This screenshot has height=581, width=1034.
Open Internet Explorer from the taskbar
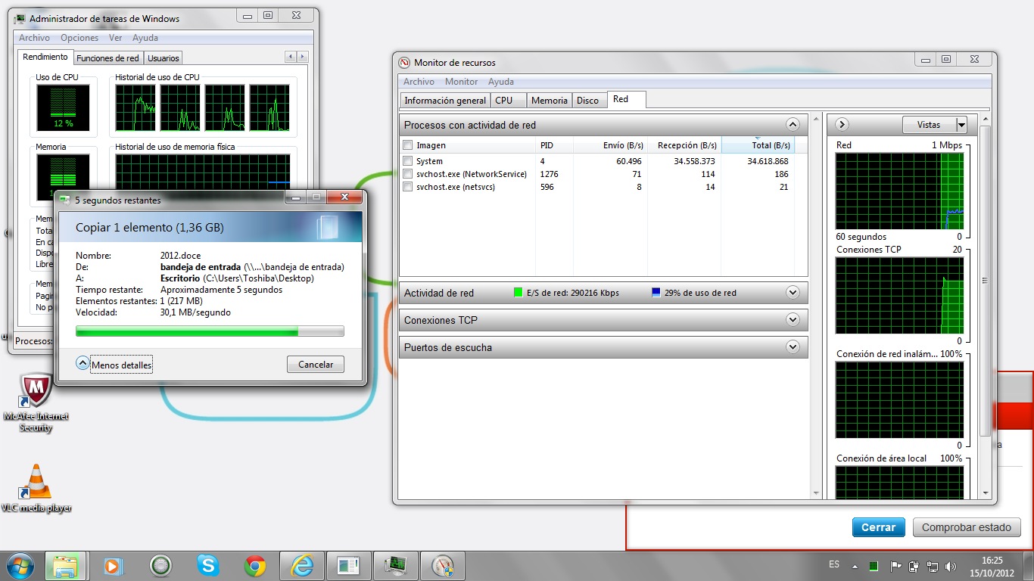click(x=301, y=566)
